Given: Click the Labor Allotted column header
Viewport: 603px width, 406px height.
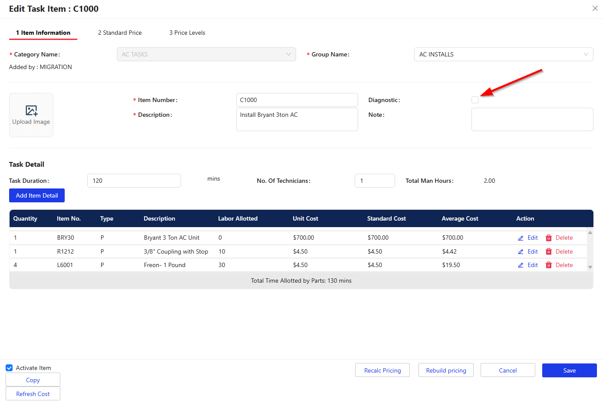Looking at the screenshot, I should (238, 218).
